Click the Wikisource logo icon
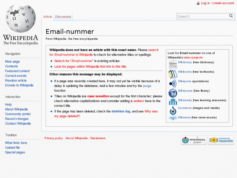This screenshot has width=237, height=178. click(x=173, y=93)
